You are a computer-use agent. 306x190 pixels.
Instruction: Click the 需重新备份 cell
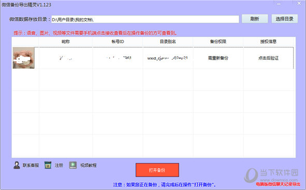(x=218, y=58)
